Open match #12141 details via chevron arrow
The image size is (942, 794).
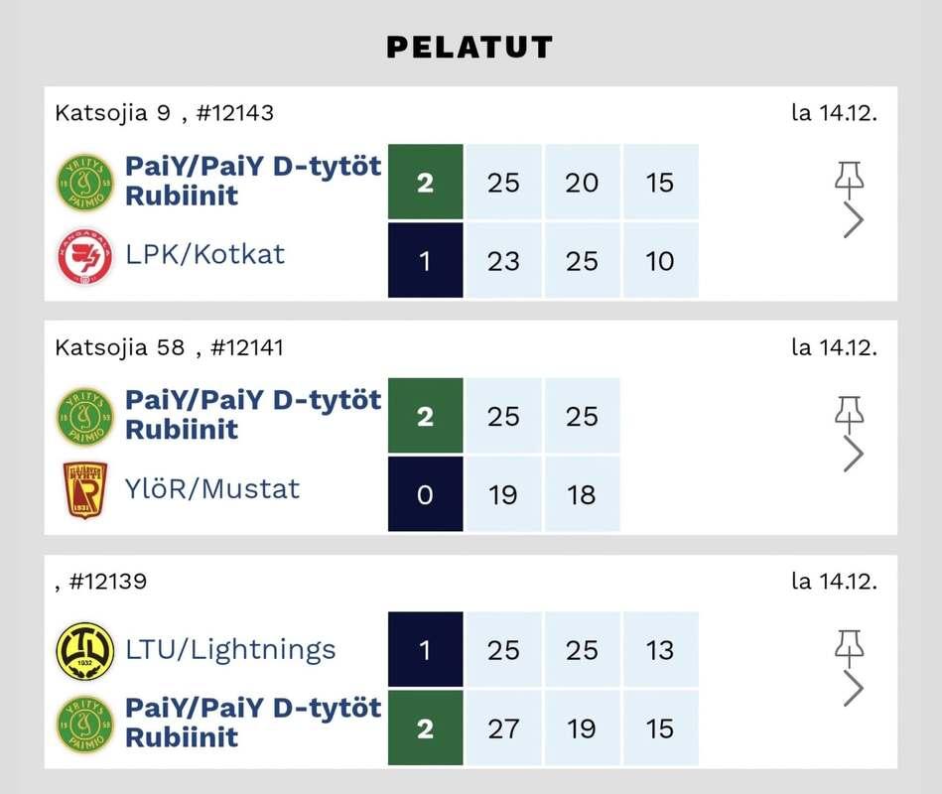click(x=853, y=454)
